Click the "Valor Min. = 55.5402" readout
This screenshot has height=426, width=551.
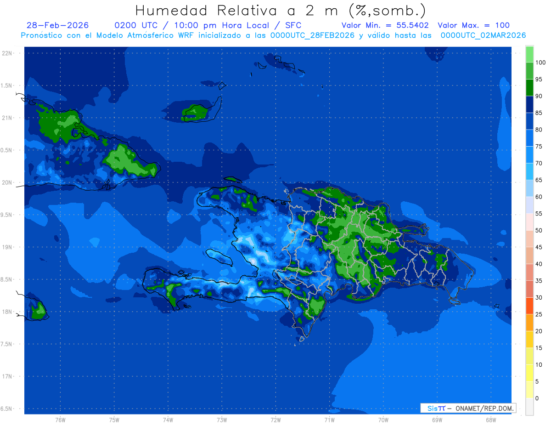(x=385, y=25)
